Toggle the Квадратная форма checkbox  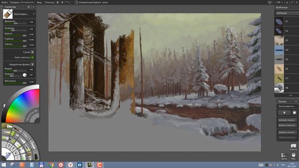pos(32,64)
